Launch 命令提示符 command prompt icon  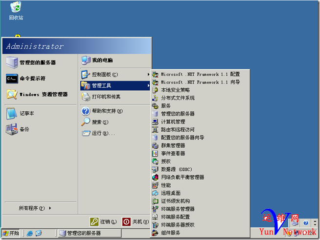click(12, 79)
